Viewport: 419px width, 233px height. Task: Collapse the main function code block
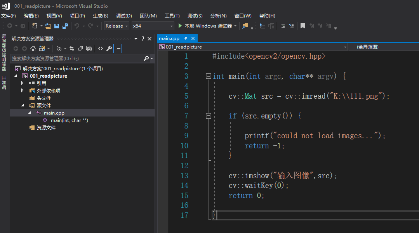[209, 76]
